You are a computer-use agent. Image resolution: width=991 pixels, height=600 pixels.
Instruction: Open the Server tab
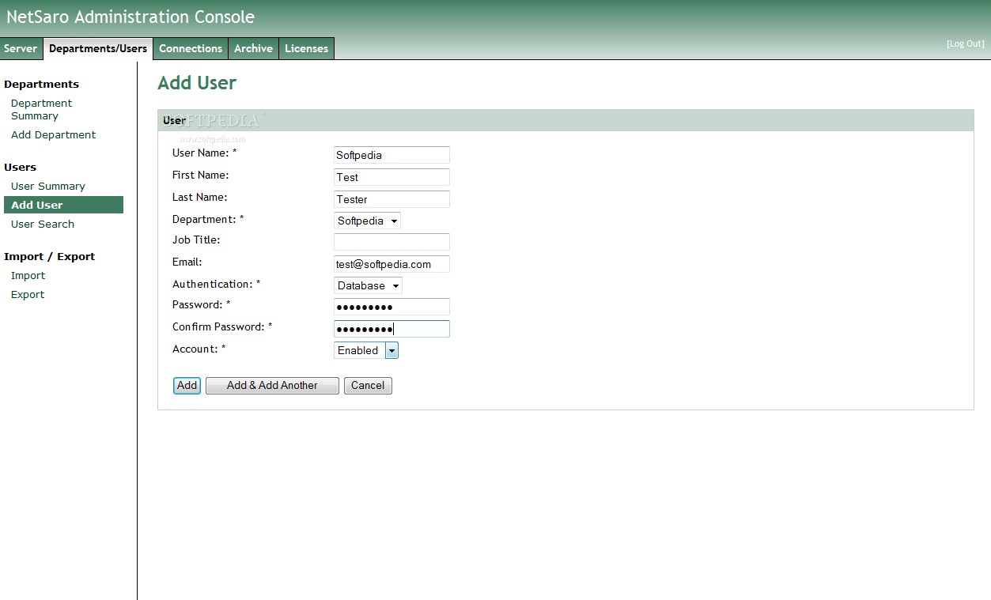pos(21,48)
